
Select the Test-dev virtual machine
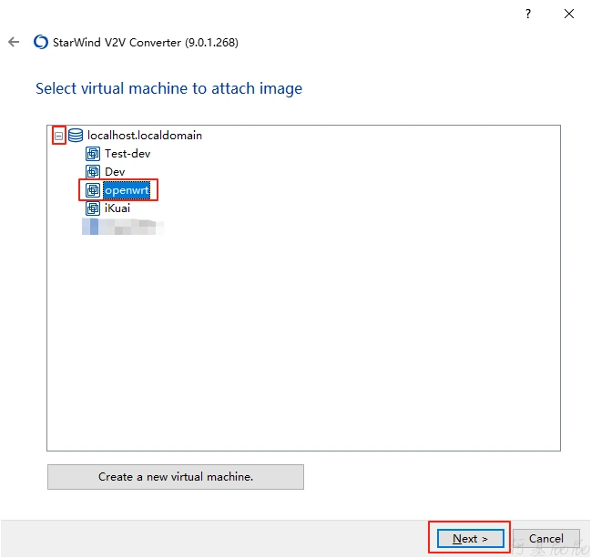click(x=127, y=154)
